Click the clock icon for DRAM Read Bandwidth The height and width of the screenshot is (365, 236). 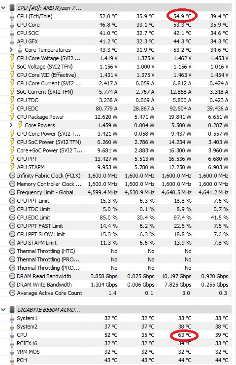coord(12,276)
